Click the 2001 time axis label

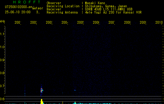click(x=18, y=22)
